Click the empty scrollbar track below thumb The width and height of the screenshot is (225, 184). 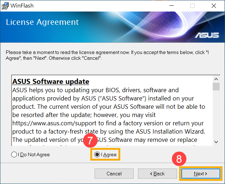point(216,115)
